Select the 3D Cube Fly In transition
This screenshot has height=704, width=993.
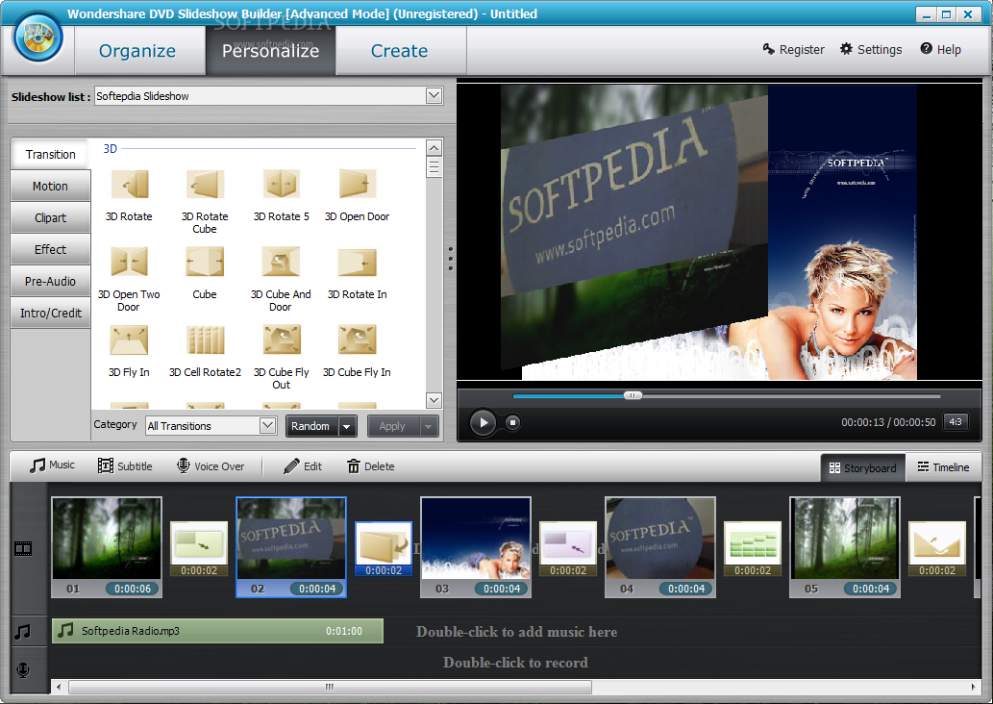point(358,339)
